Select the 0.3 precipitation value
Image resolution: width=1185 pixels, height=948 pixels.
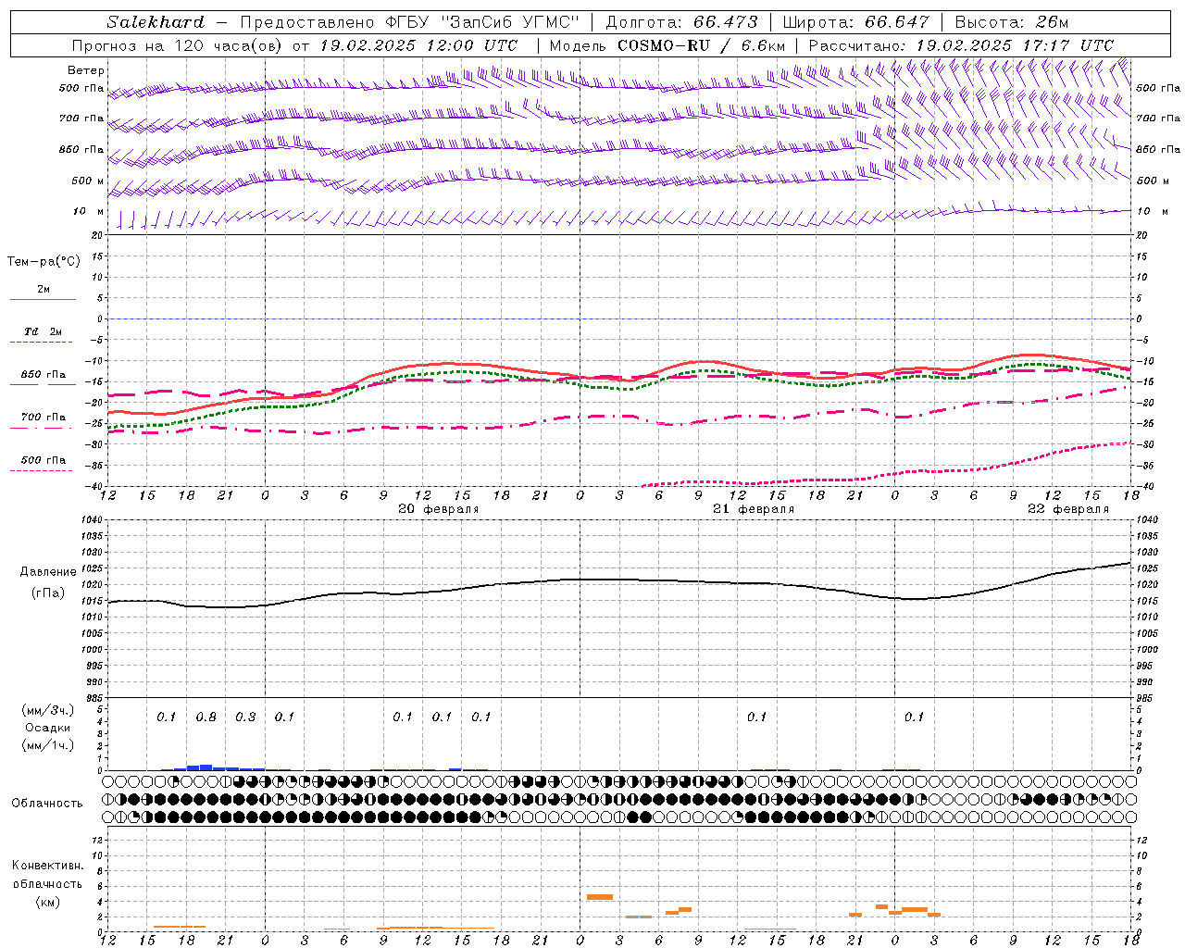pyautogui.click(x=245, y=717)
